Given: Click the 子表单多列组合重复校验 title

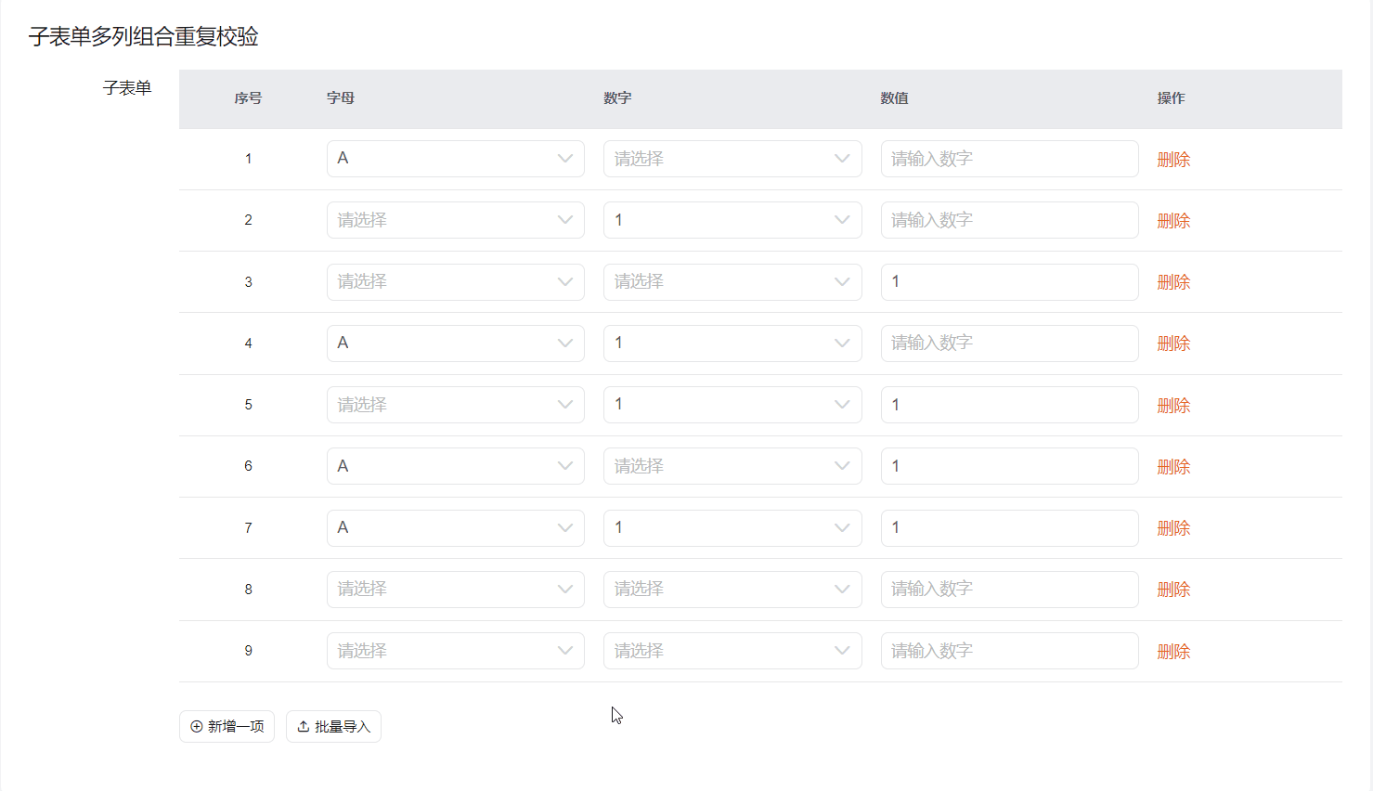Looking at the screenshot, I should [144, 36].
